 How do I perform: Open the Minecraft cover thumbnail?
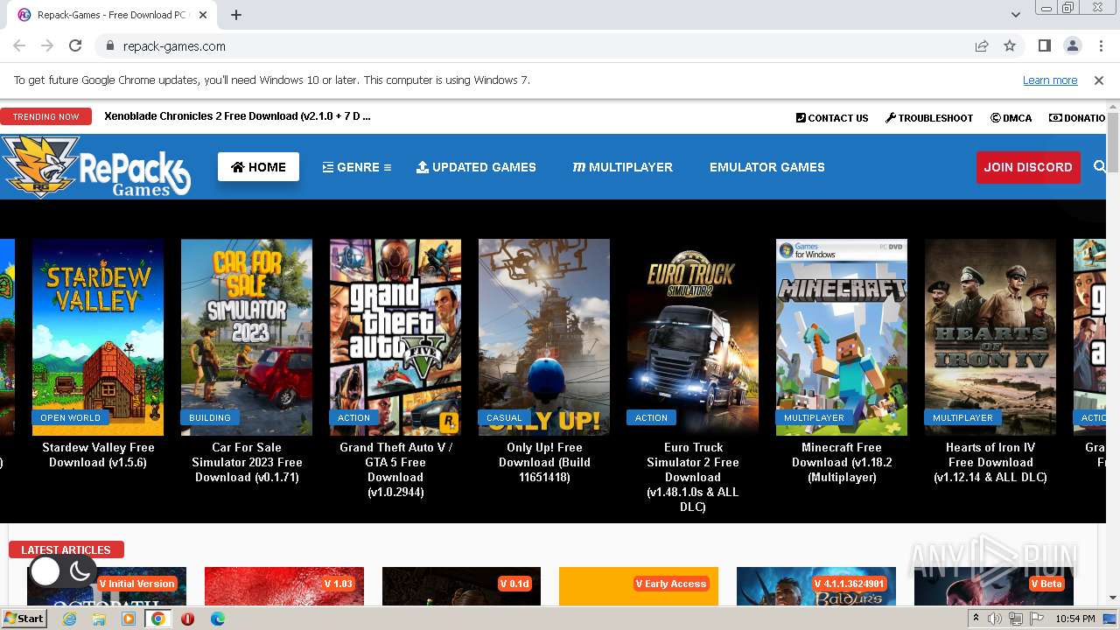pos(842,337)
